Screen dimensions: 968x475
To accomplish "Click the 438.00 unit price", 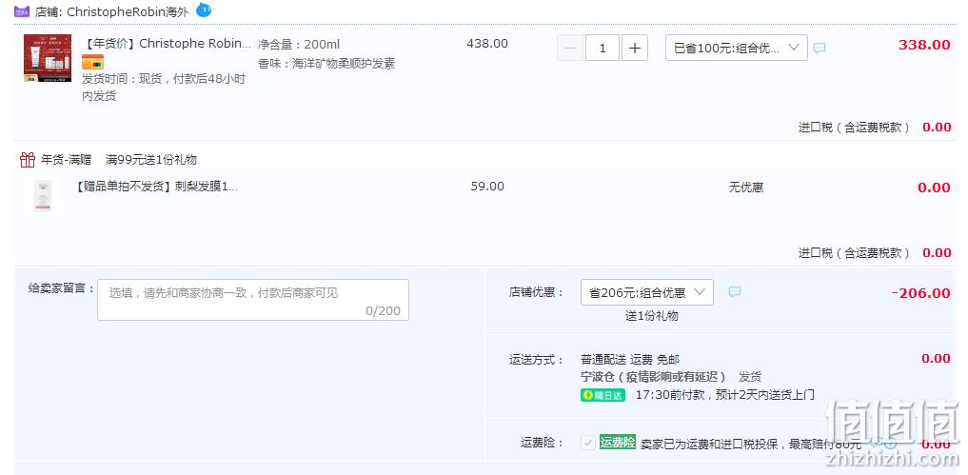I will [487, 44].
